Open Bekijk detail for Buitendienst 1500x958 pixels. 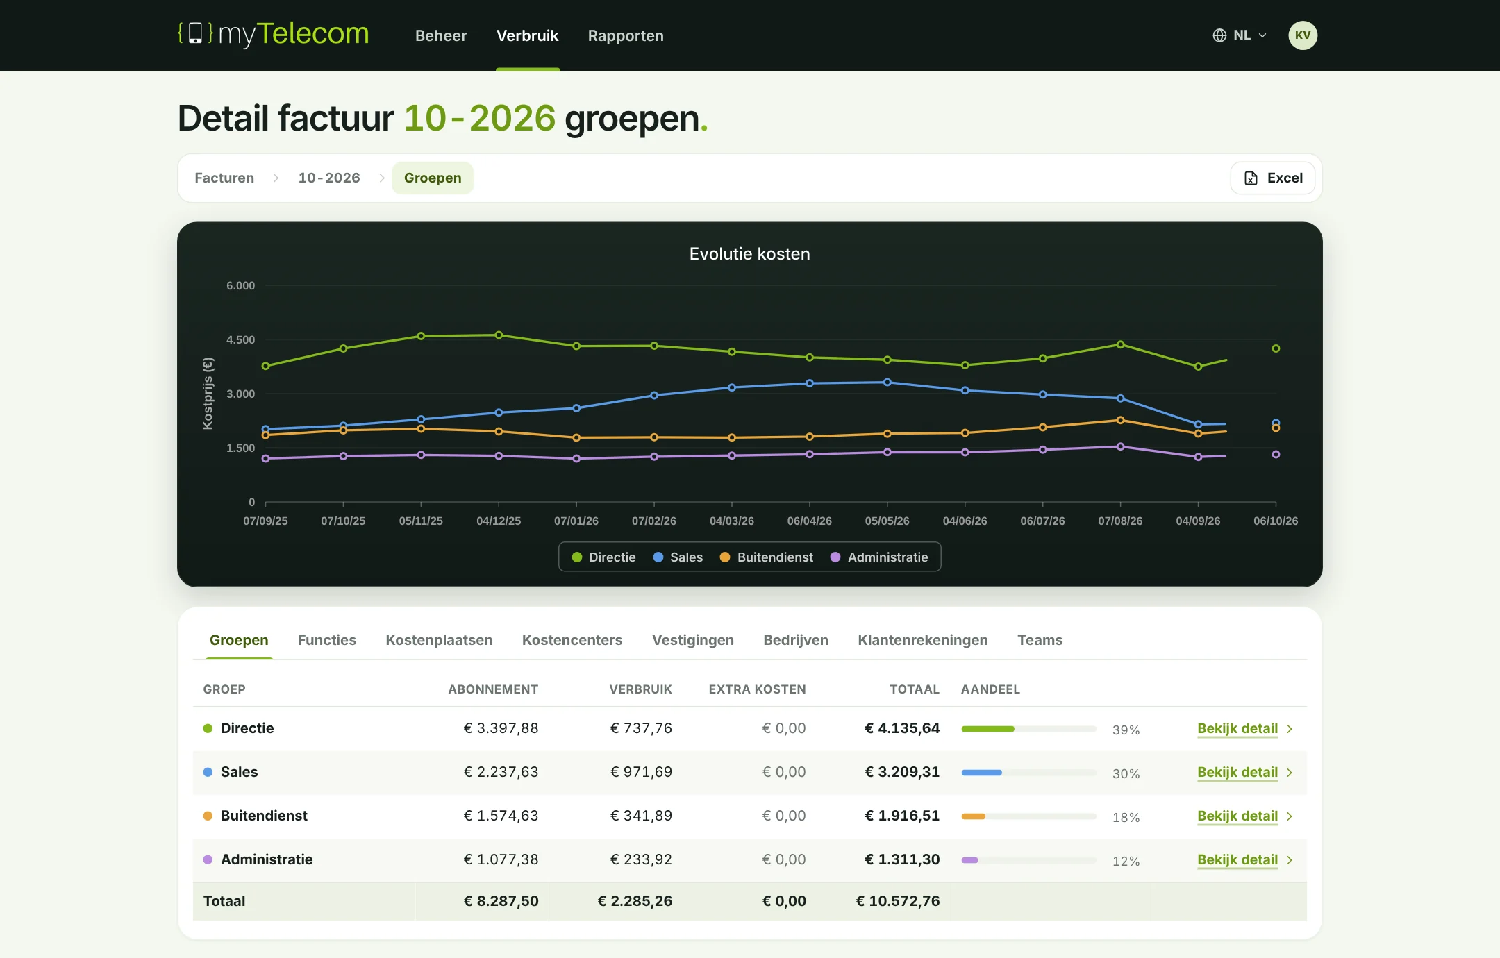point(1237,816)
